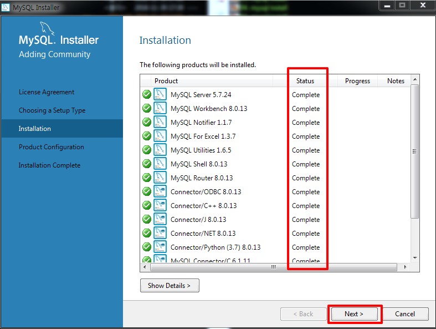Click the vertical scrollbar down arrow

tap(415, 258)
